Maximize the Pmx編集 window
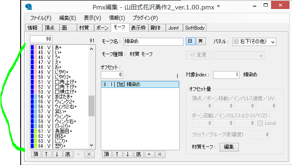 [266, 5]
